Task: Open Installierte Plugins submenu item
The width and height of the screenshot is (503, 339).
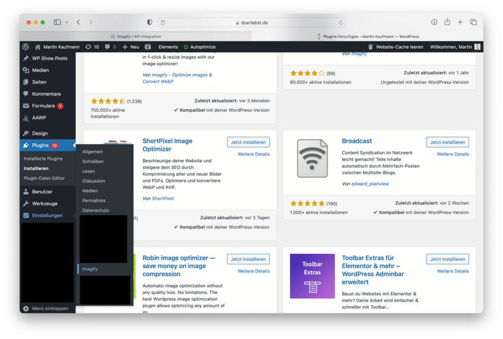Action: click(43, 159)
